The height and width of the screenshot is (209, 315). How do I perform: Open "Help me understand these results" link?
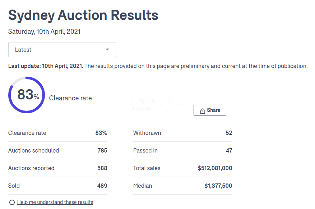point(55,202)
